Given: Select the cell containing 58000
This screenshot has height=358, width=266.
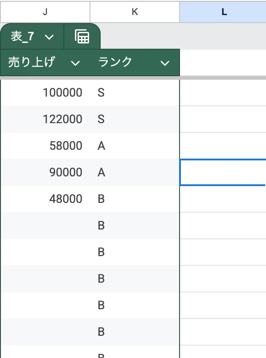Looking at the screenshot, I should 45,146.
